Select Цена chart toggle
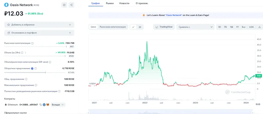Screen dimensions: 263x114 click(x=93, y=27)
